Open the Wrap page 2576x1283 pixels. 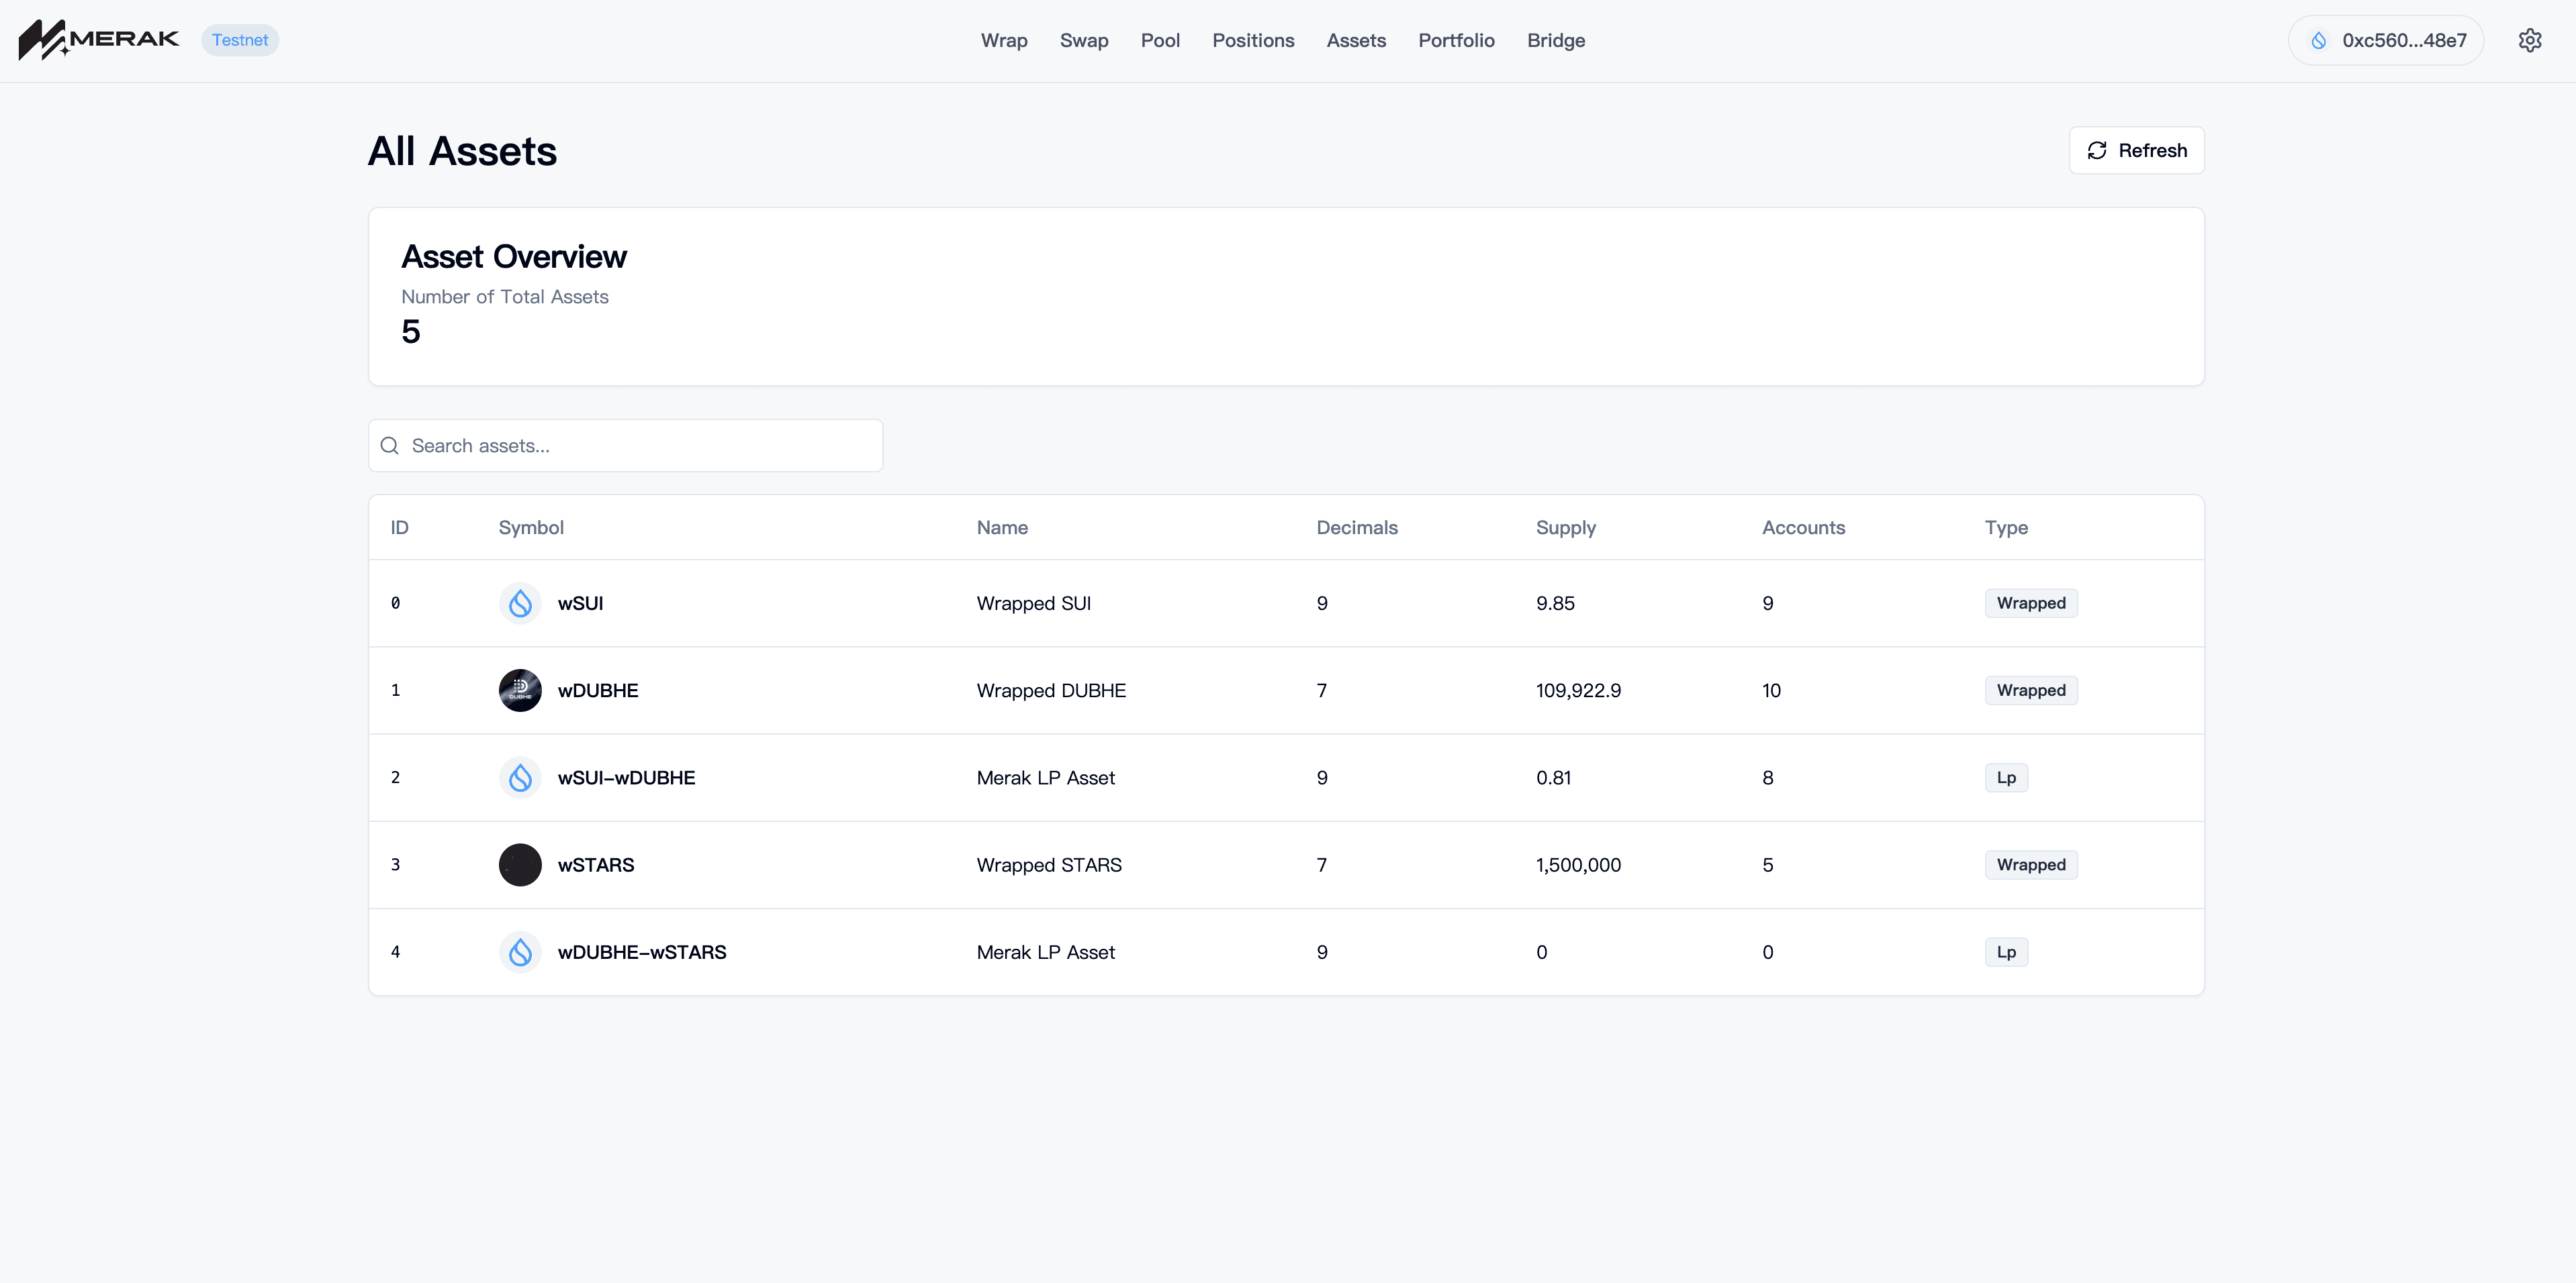point(1004,40)
